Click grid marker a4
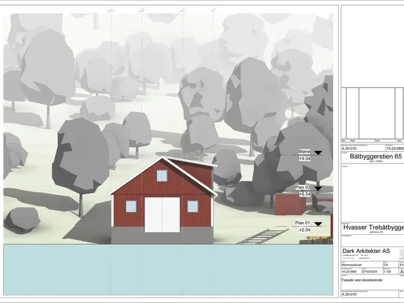This screenshot has height=303, width=404. coord(111,10)
